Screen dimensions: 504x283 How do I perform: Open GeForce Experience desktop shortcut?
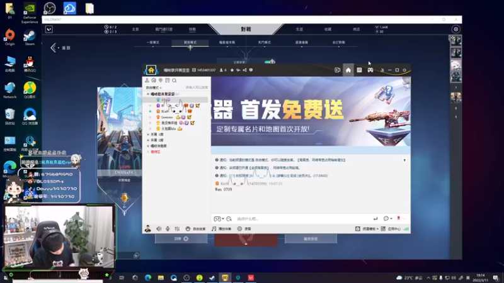(30, 13)
